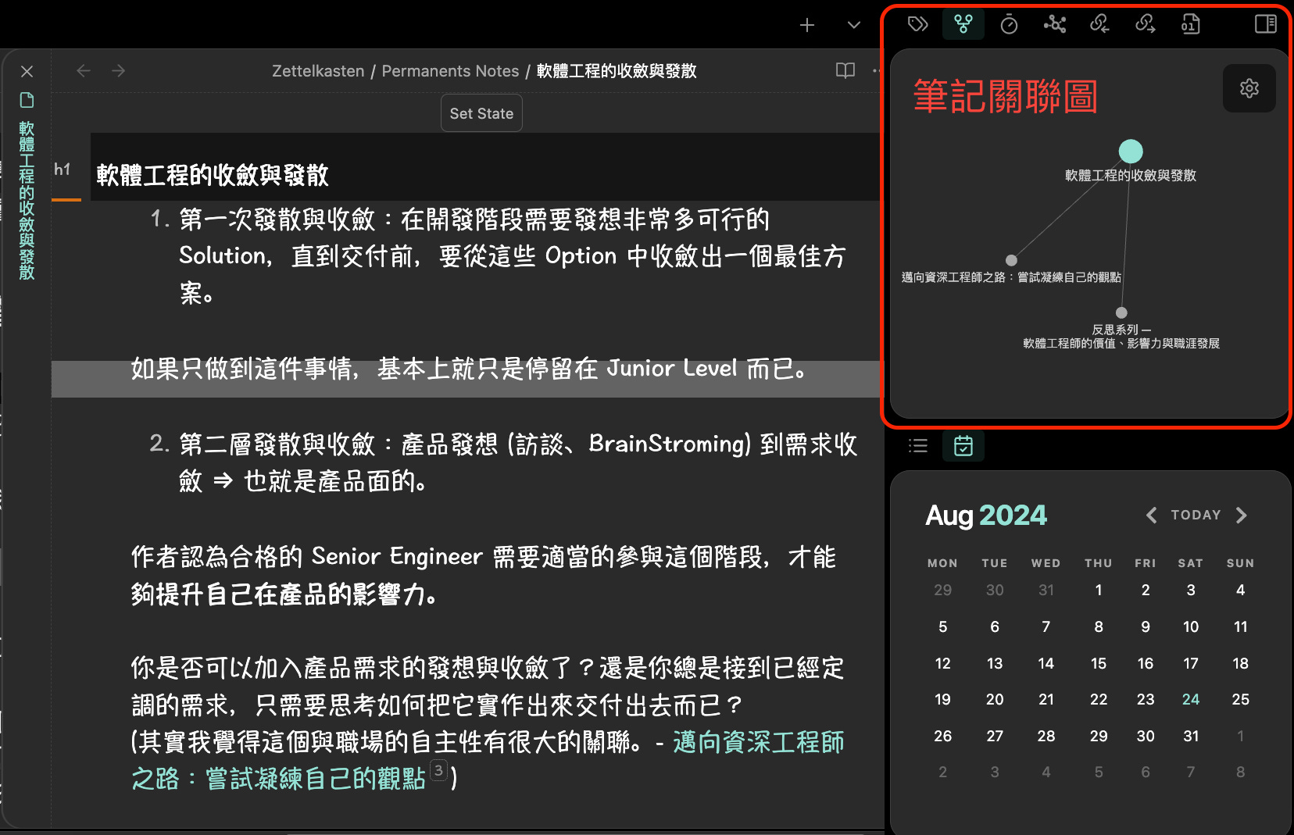
Task: Navigate back with left arrow
Action: tap(84, 71)
